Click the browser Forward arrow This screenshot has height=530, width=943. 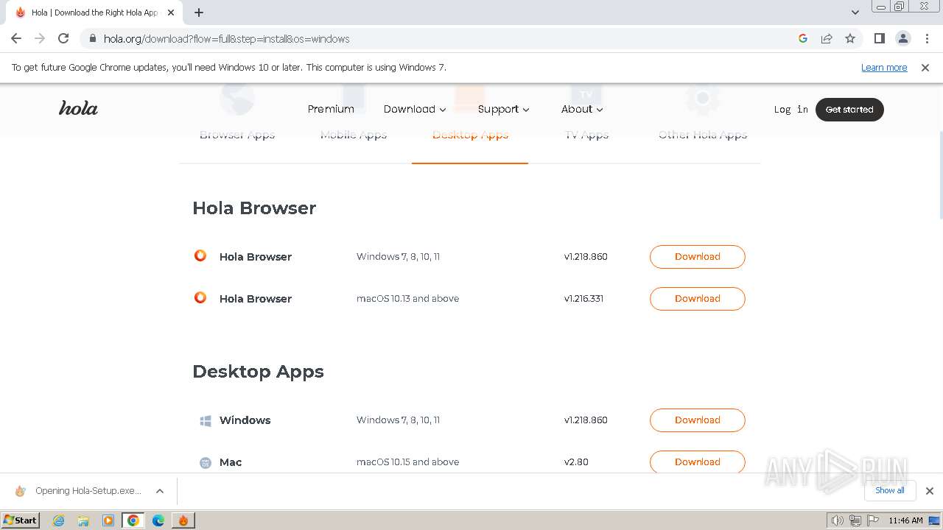pos(40,38)
